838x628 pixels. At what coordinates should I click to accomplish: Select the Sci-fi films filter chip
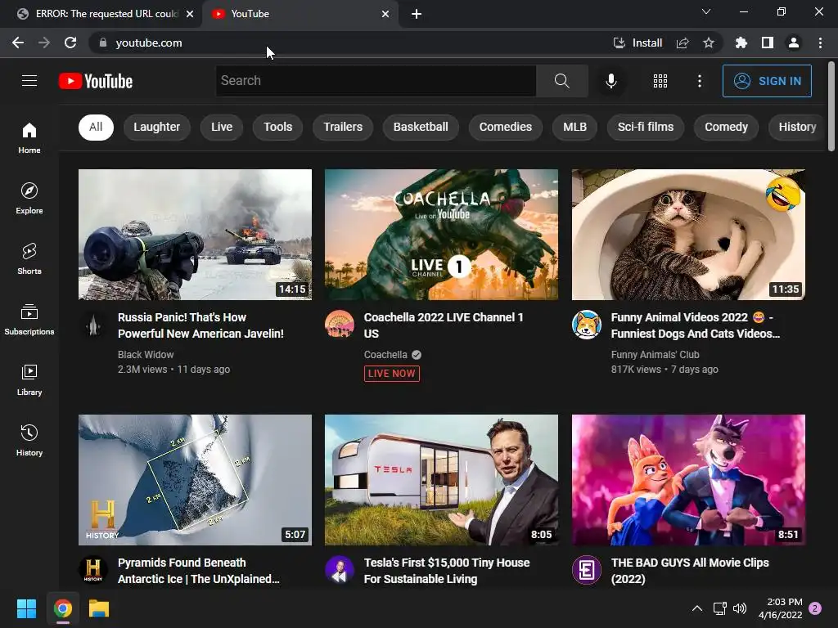(646, 127)
